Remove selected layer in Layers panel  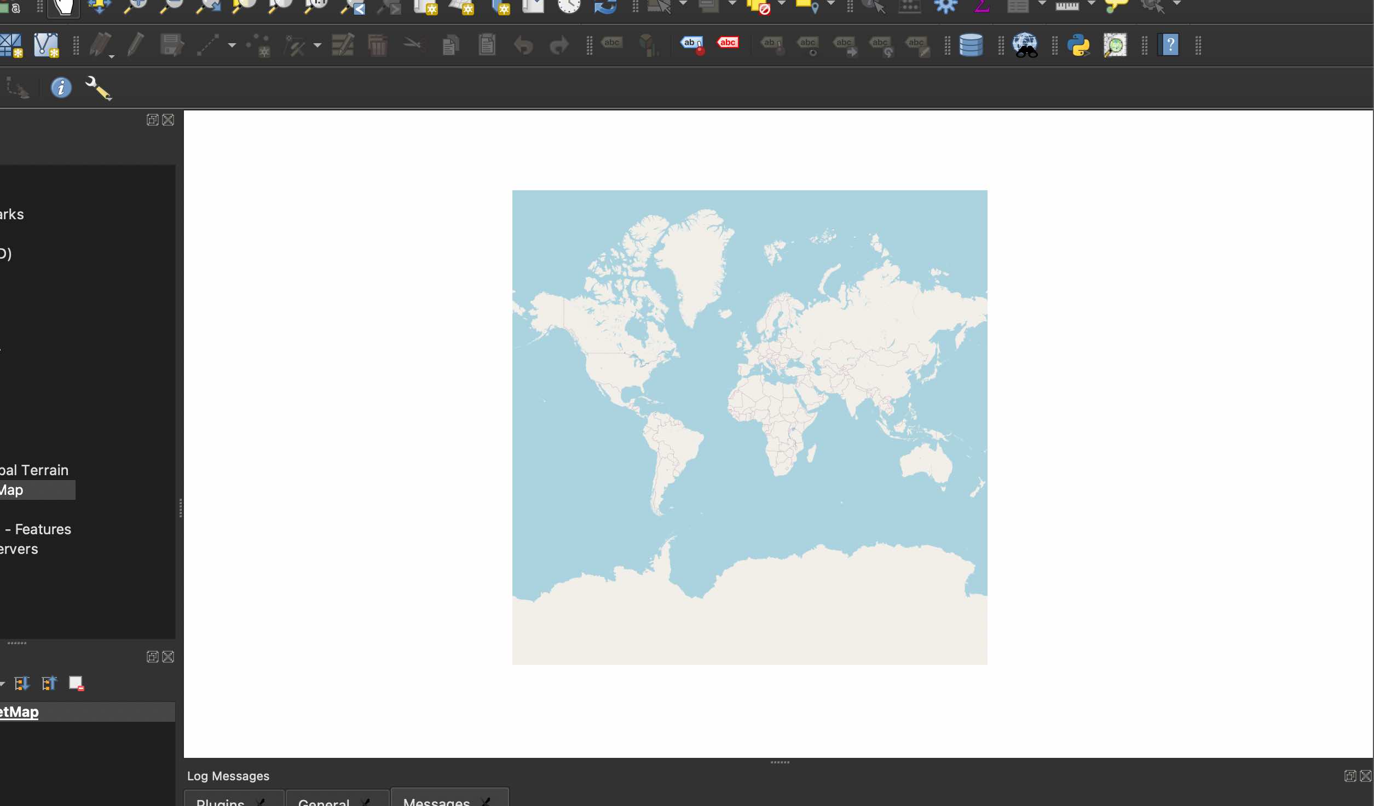76,683
